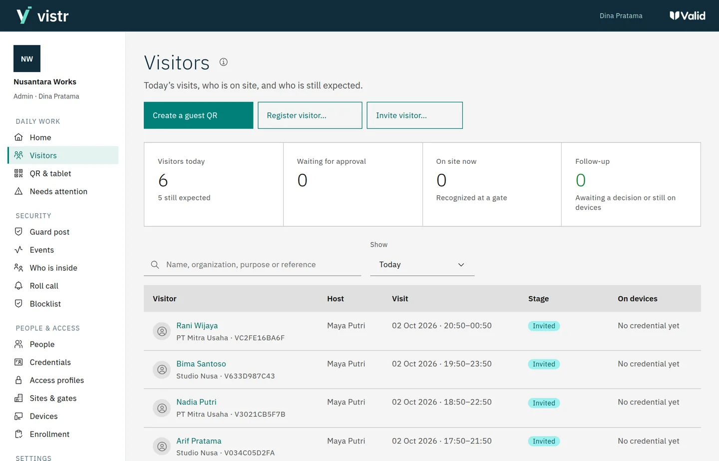
Task: Click Create a guest QR button
Action: (198, 115)
